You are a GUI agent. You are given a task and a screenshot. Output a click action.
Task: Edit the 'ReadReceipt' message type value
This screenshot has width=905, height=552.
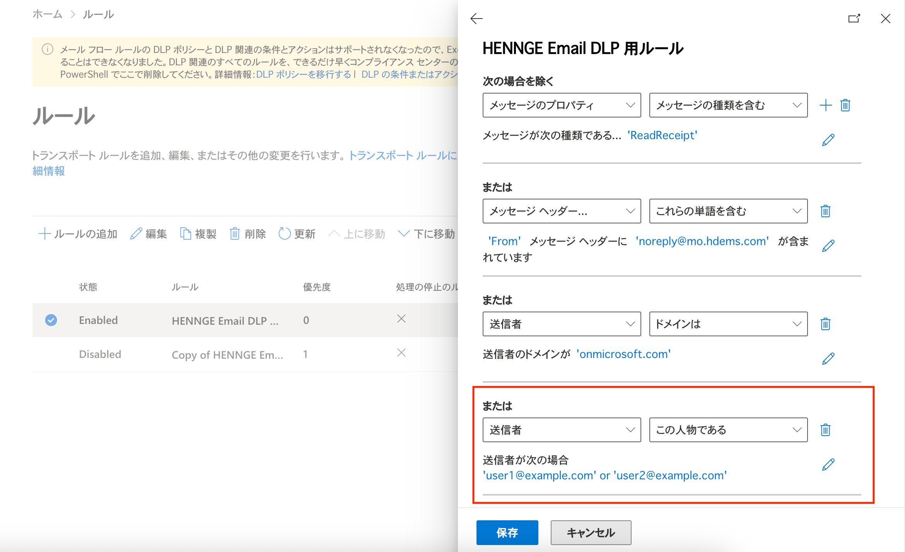[828, 140]
